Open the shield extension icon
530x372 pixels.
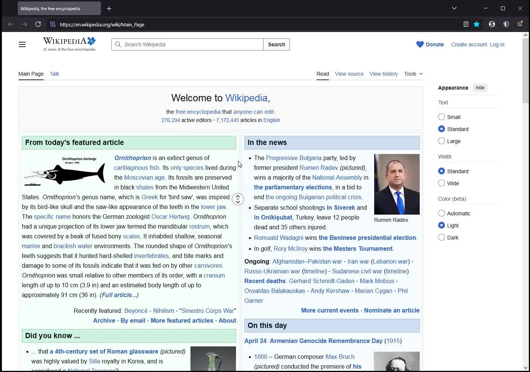(506, 24)
